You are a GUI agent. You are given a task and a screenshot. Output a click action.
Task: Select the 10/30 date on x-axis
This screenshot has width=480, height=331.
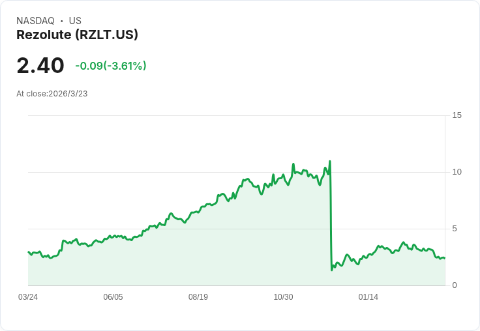[x=283, y=297]
